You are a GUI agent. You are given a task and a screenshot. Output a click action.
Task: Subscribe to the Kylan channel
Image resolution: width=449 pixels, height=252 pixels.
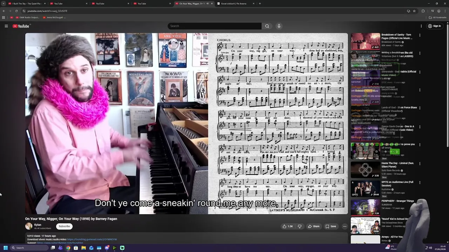tap(64, 226)
